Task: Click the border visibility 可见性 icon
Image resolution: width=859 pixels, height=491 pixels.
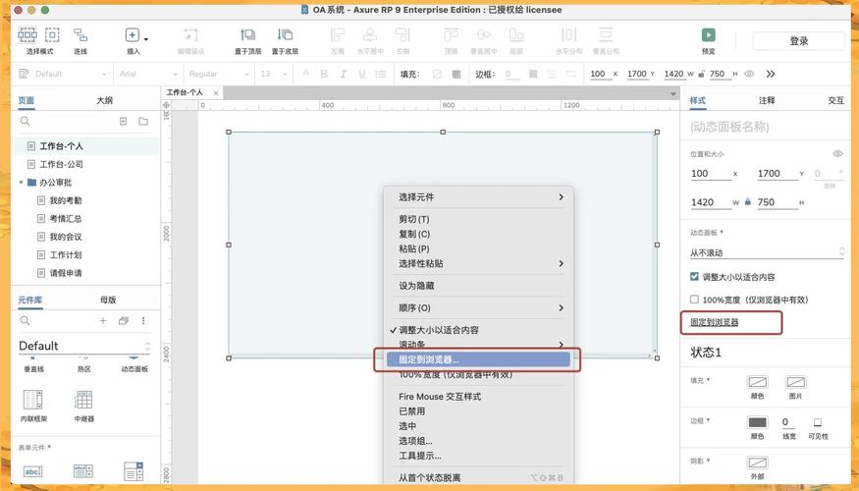Action: [x=818, y=422]
